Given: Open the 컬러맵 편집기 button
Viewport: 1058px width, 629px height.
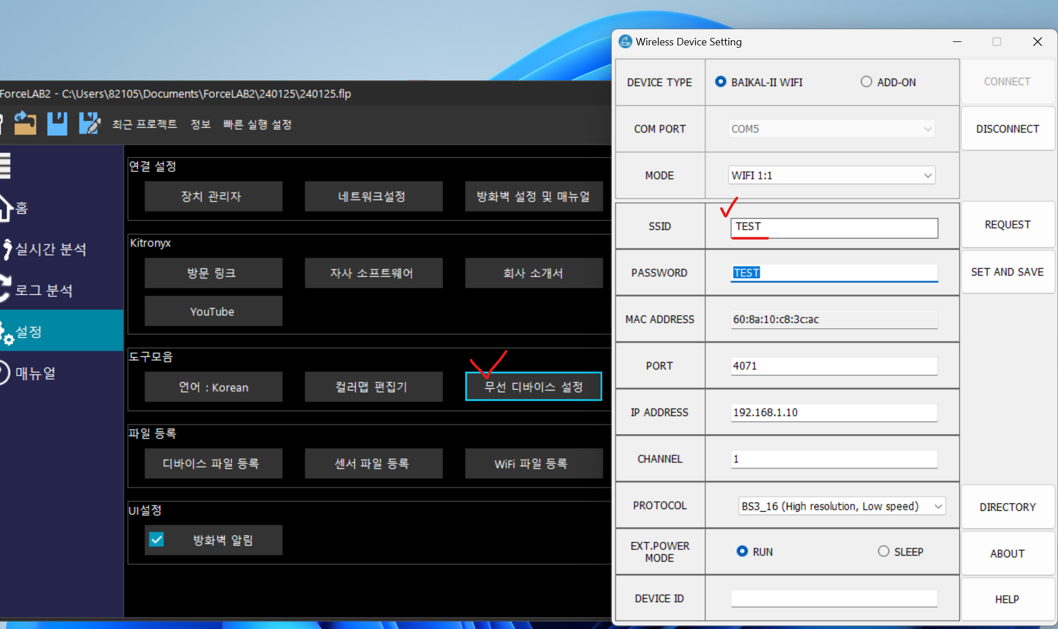Looking at the screenshot, I should 373,387.
